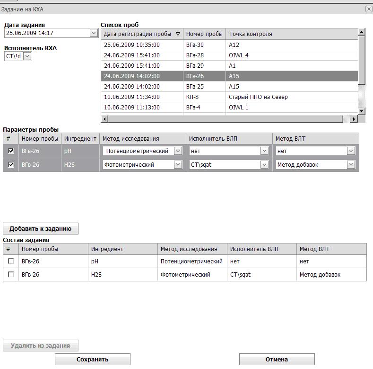Click Ингредиент header in Состав задания
373x369 pixels.
[x=123, y=249]
